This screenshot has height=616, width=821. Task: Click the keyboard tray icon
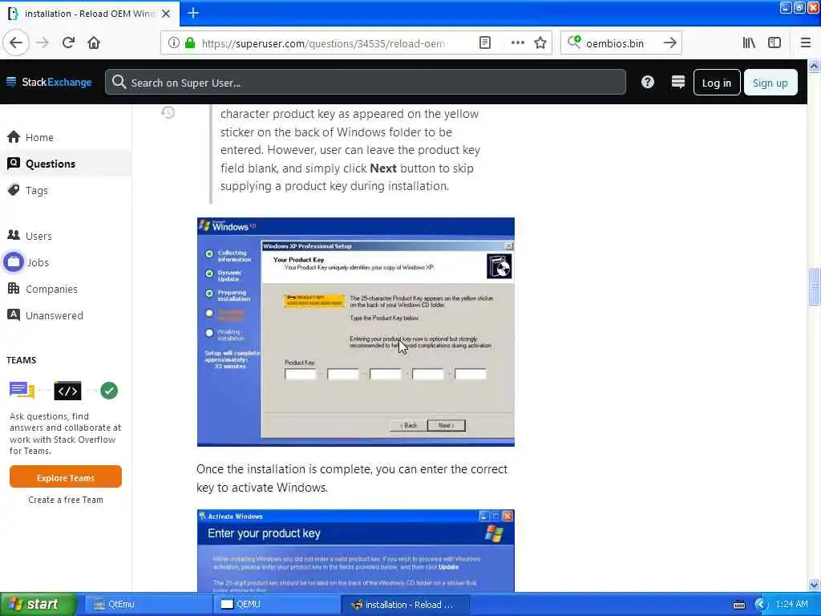pos(738,605)
